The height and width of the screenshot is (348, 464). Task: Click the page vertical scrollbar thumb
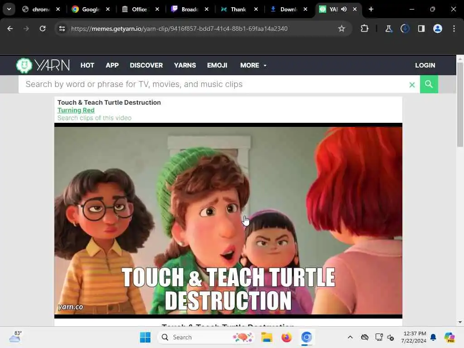pos(459,104)
